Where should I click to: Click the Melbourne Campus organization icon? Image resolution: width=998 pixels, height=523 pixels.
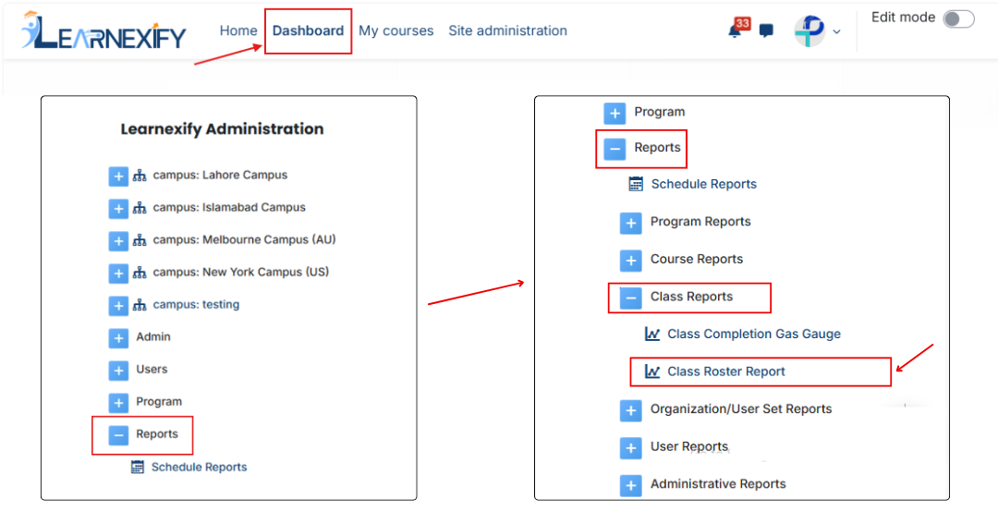pyautogui.click(x=140, y=240)
